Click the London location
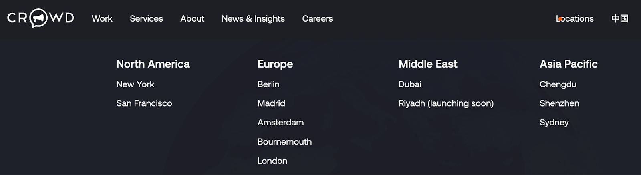Screen dimensions: 641x175 click(x=272, y=161)
